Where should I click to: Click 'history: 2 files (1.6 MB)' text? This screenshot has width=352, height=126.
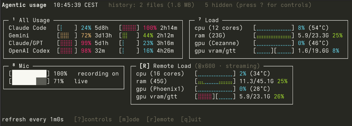[x=152, y=5]
